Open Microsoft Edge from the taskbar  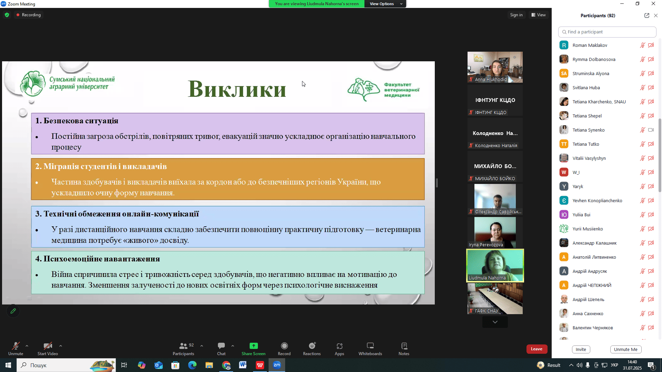[x=192, y=365]
